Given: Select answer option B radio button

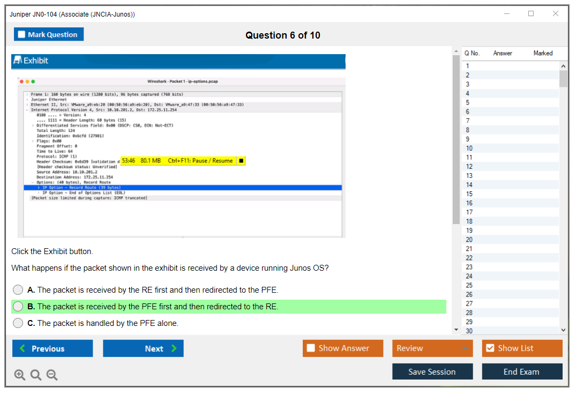Looking at the screenshot, I should click(x=18, y=307).
